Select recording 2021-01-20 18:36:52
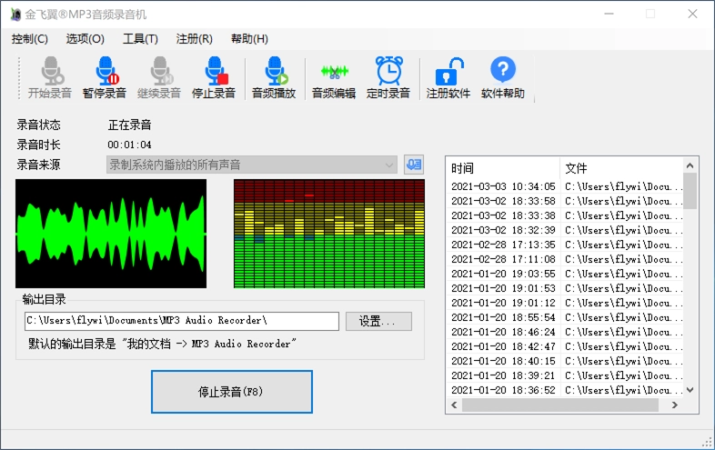Viewport: 715px width, 450px height. 565,390
